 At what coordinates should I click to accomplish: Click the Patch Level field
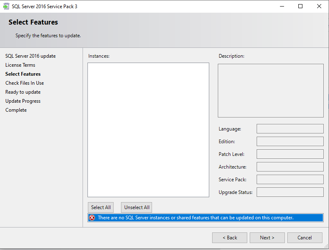pos(290,154)
